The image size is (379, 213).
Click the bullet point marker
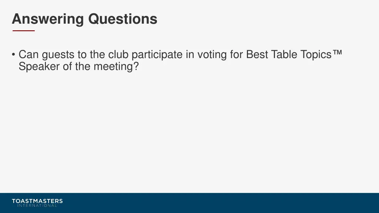[x=14, y=54]
